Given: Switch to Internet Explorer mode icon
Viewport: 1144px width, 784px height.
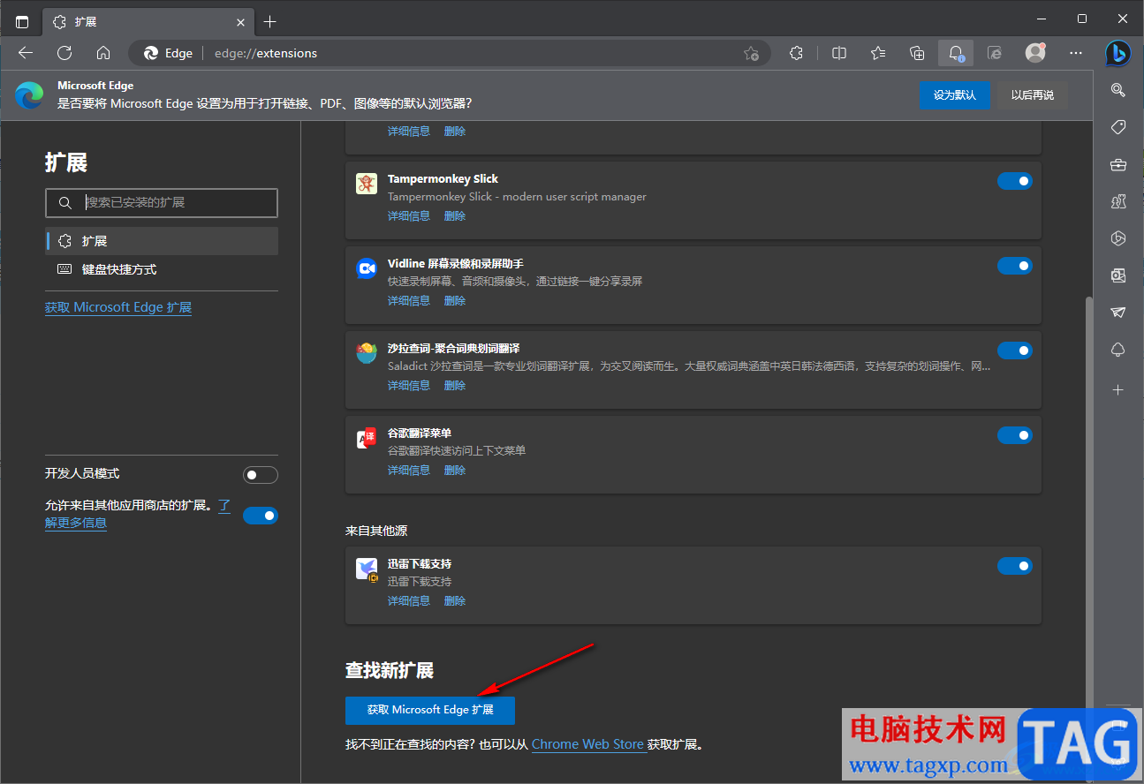Looking at the screenshot, I should point(995,53).
